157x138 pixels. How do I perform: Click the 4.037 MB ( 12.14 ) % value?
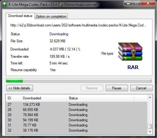pos(65,49)
